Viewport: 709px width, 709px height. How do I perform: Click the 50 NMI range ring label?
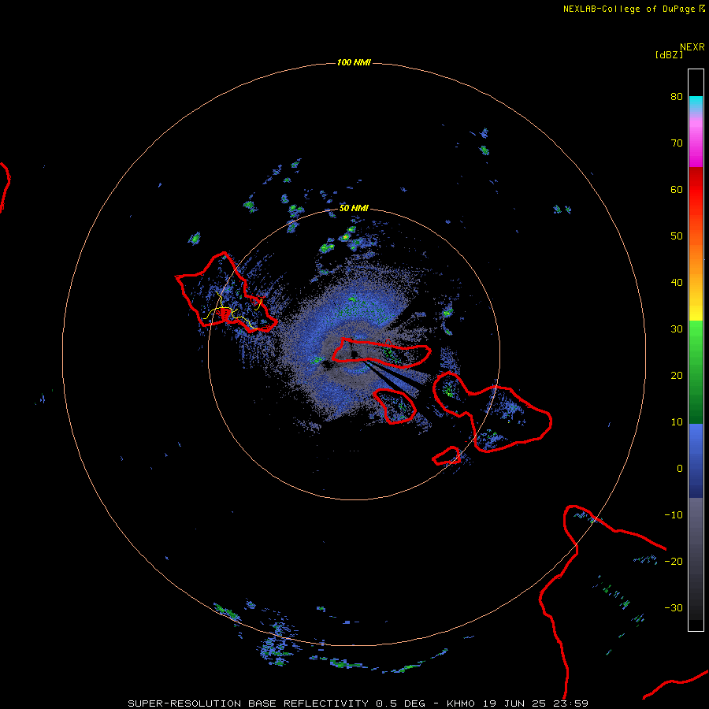click(354, 209)
